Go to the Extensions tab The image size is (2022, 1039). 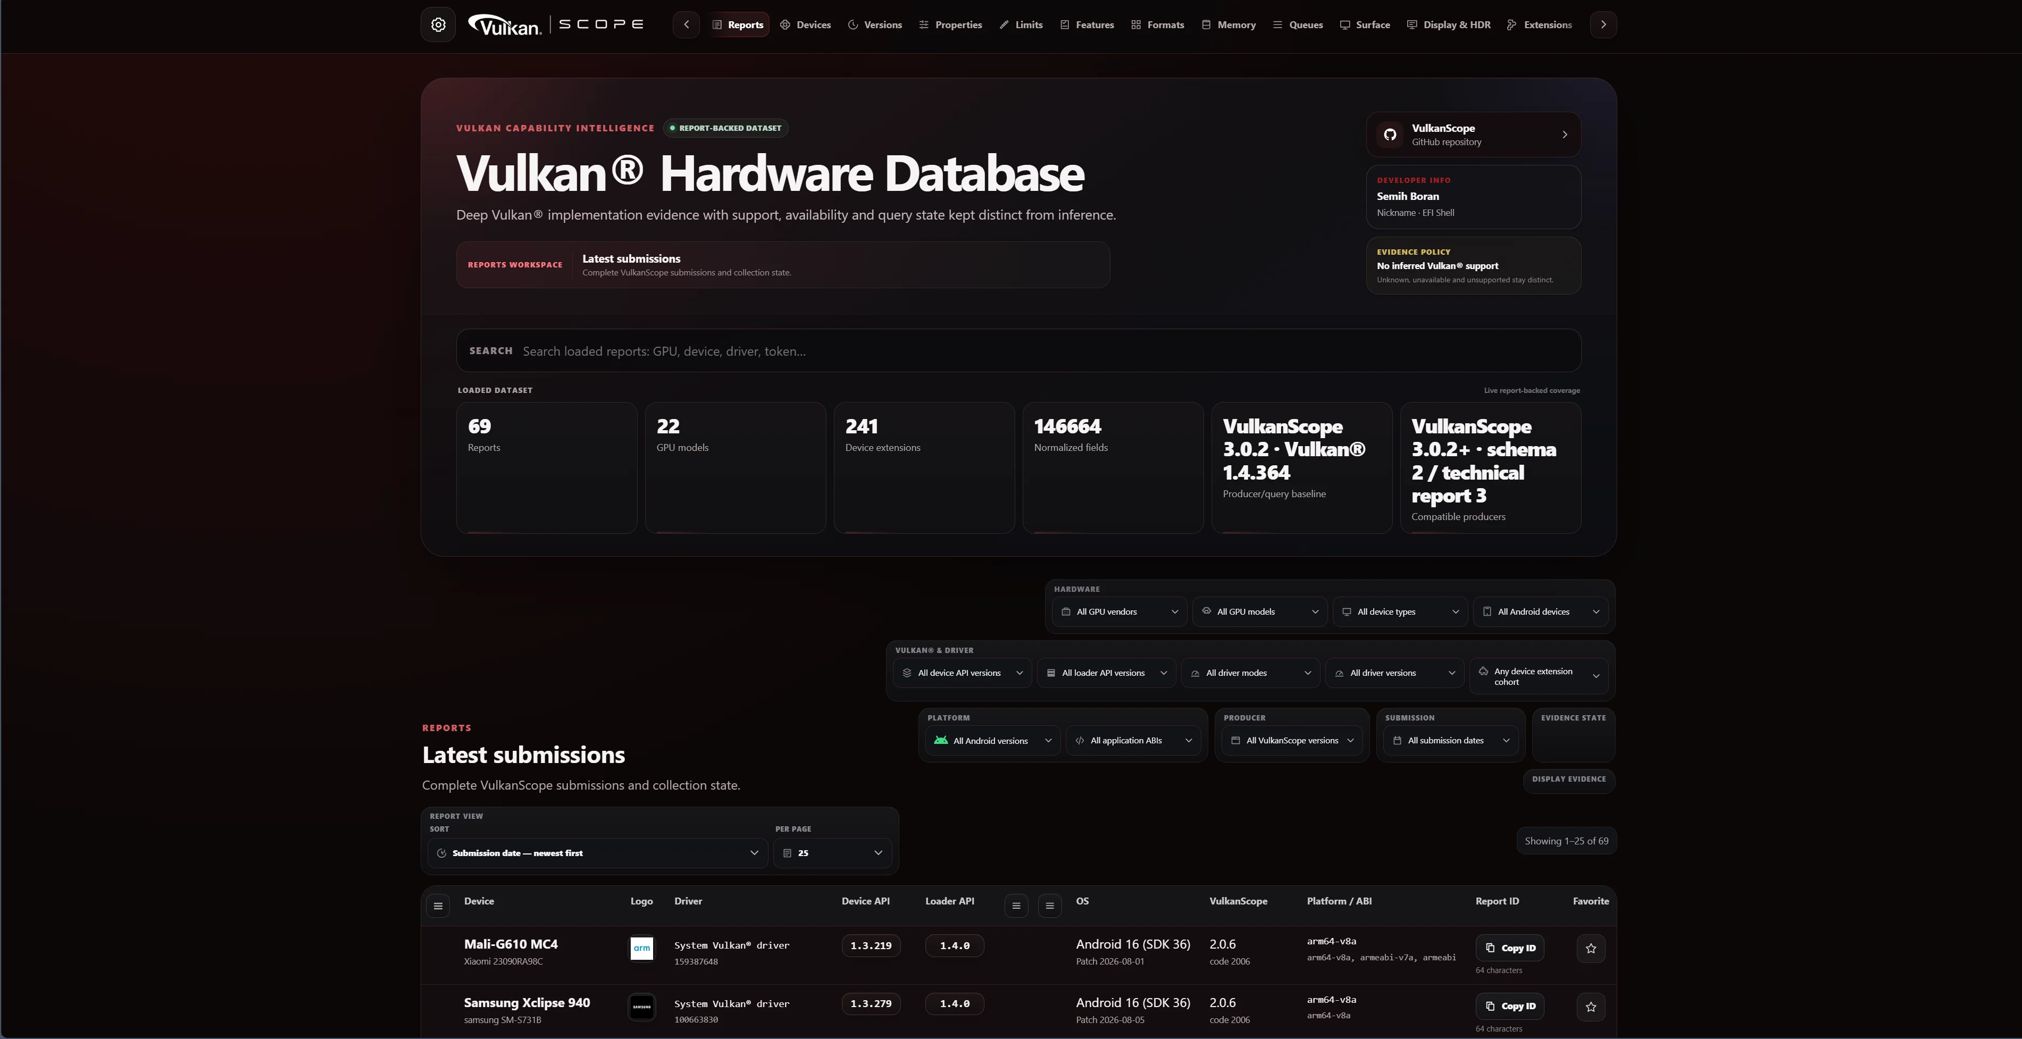click(x=1539, y=24)
